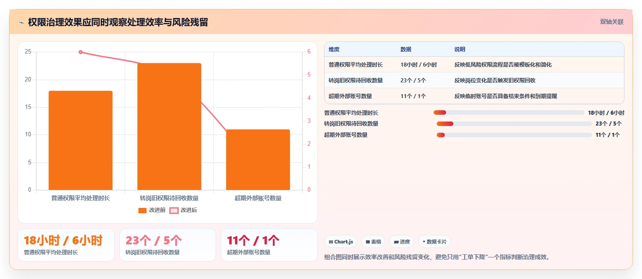Click the orange bar for 超期外部账号数量
The width and height of the screenshot is (642, 279).
click(258, 160)
